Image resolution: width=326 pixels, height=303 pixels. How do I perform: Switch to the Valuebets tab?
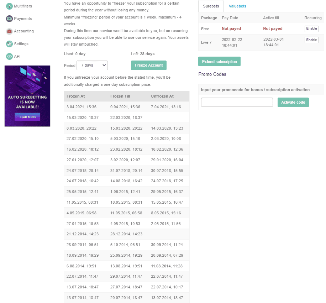[237, 6]
